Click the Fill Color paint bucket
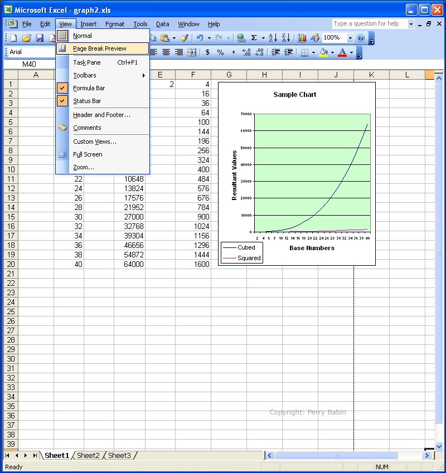Viewport: 446px width, 473px height. click(x=323, y=52)
